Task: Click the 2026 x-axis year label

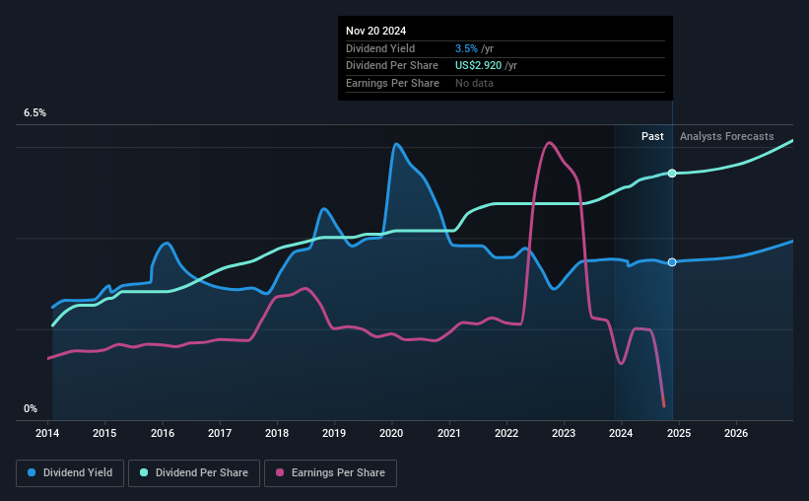Action: [x=736, y=433]
